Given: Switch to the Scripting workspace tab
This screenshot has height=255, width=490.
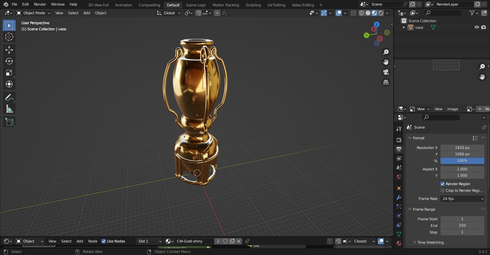Looking at the screenshot, I should [x=253, y=5].
